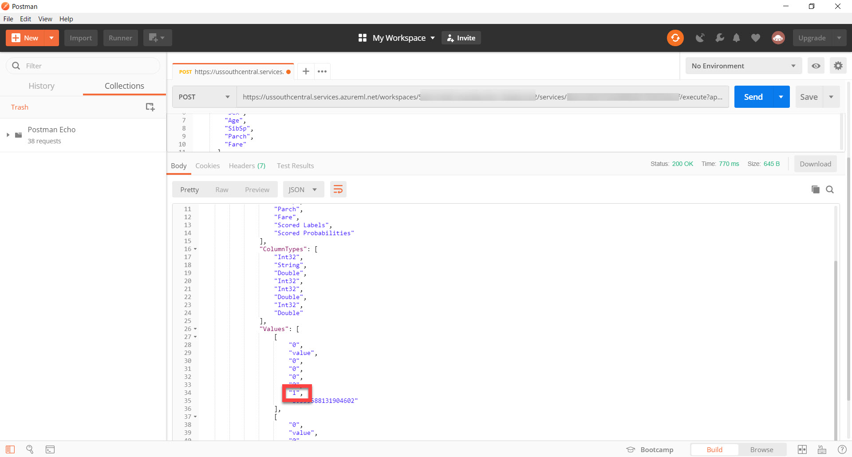Open the help question mark icon
The image size is (852, 457).
click(842, 449)
